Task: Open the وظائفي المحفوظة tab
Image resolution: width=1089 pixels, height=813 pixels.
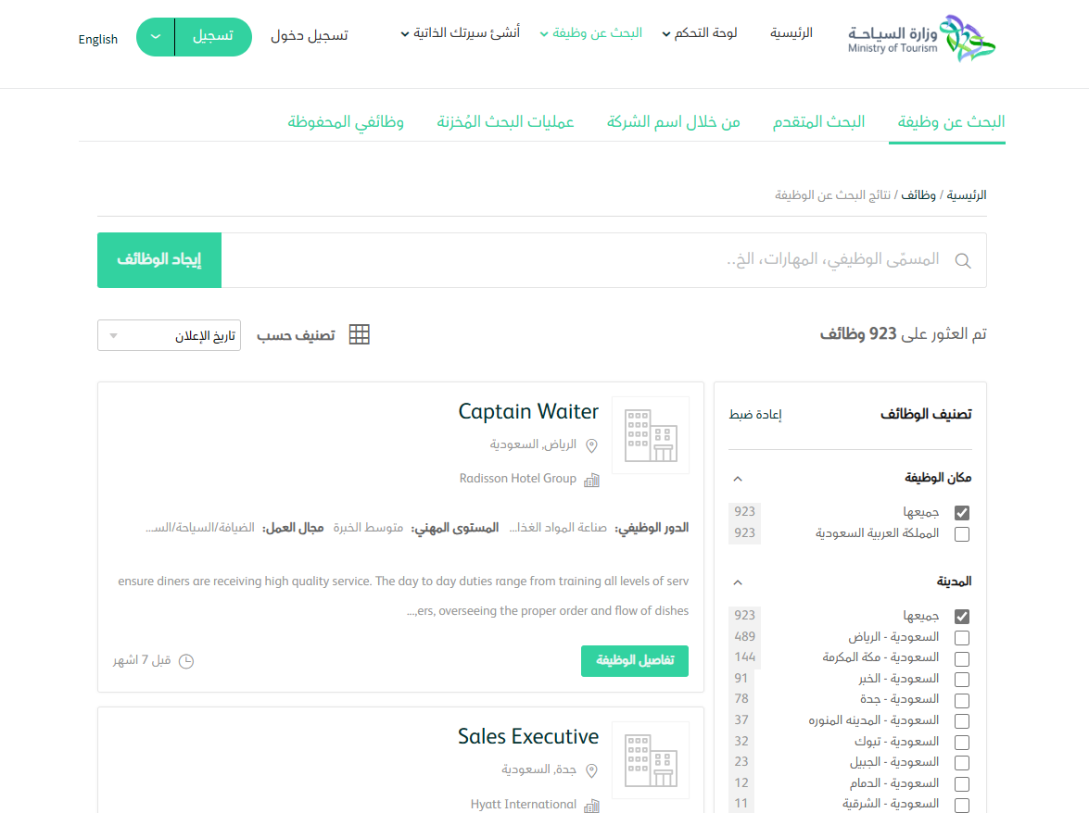Action: (345, 122)
